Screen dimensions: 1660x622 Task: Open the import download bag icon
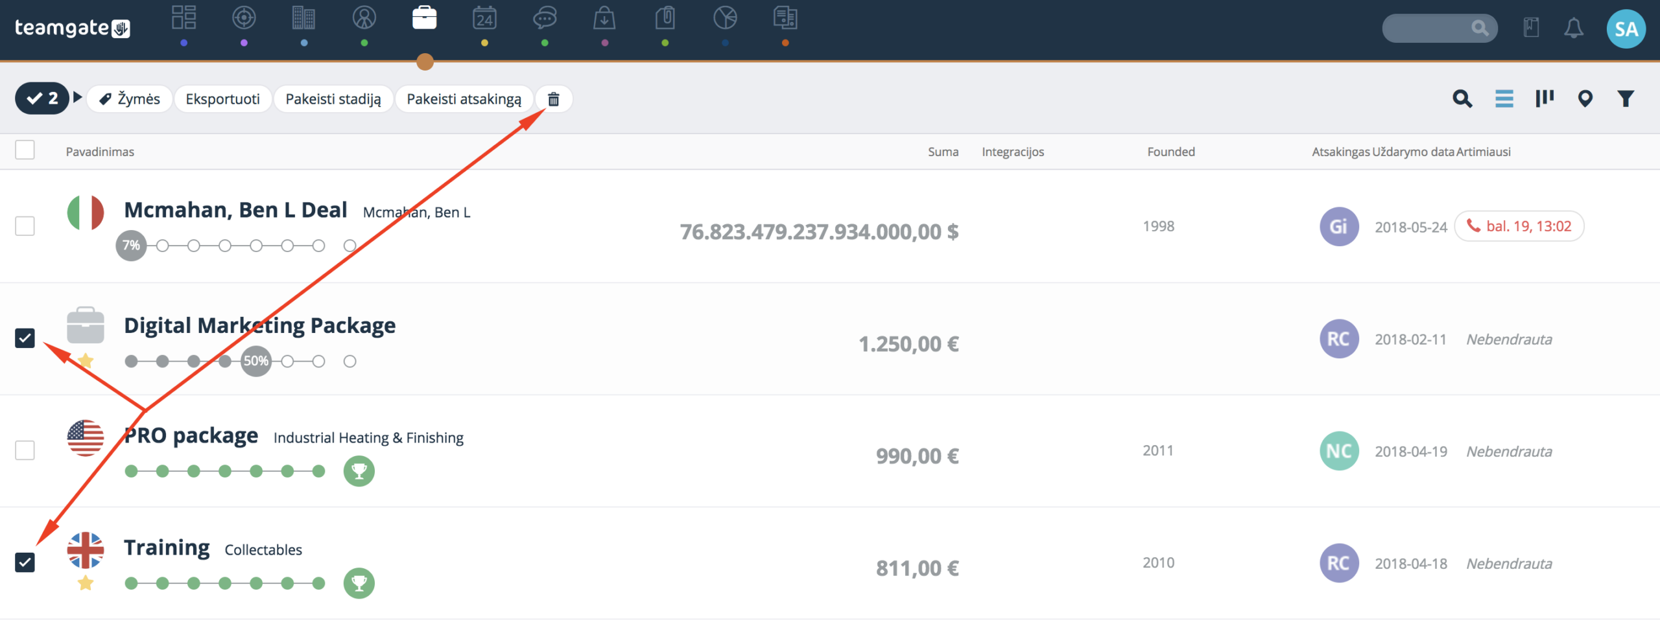tap(604, 18)
